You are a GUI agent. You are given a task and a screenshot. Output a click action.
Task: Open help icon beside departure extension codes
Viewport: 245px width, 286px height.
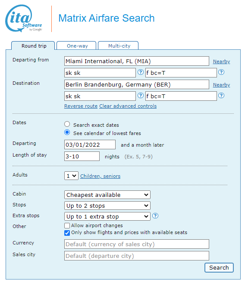(x=221, y=72)
